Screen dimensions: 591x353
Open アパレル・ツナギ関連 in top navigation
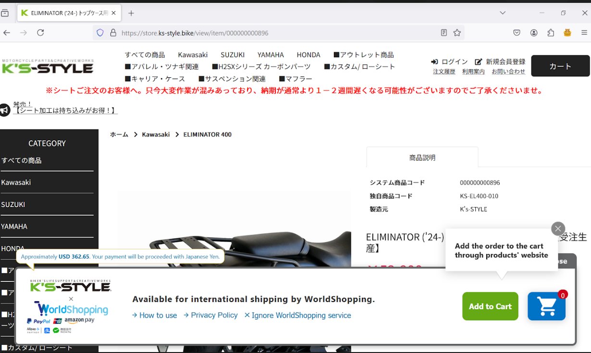tap(161, 67)
